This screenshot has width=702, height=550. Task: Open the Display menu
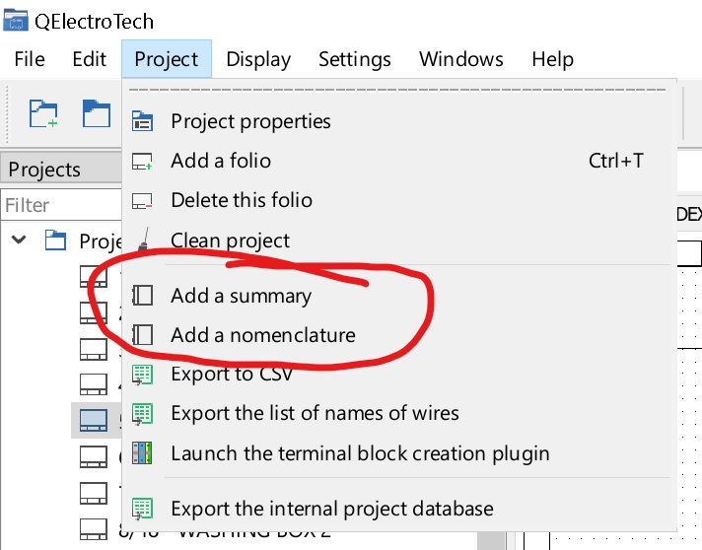pyautogui.click(x=258, y=59)
